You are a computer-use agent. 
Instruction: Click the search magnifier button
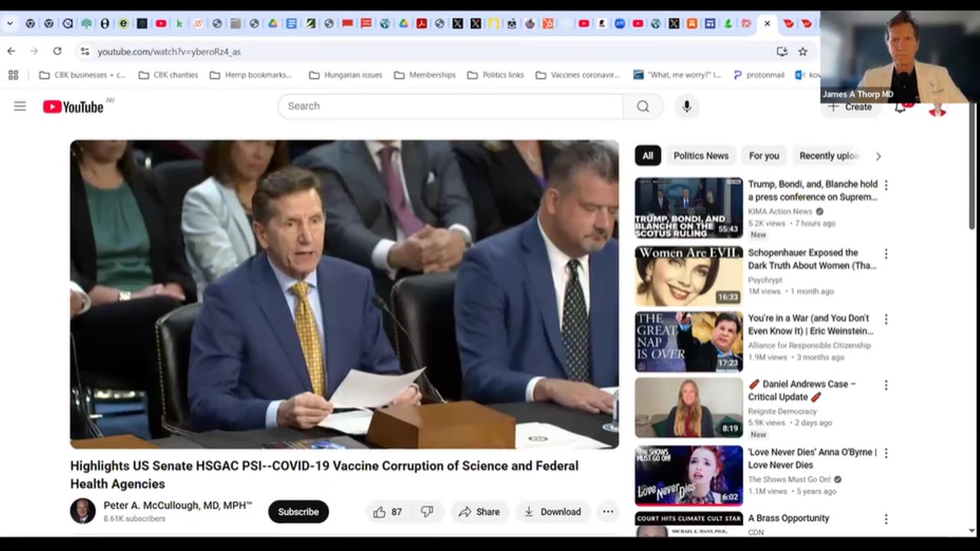coord(643,106)
